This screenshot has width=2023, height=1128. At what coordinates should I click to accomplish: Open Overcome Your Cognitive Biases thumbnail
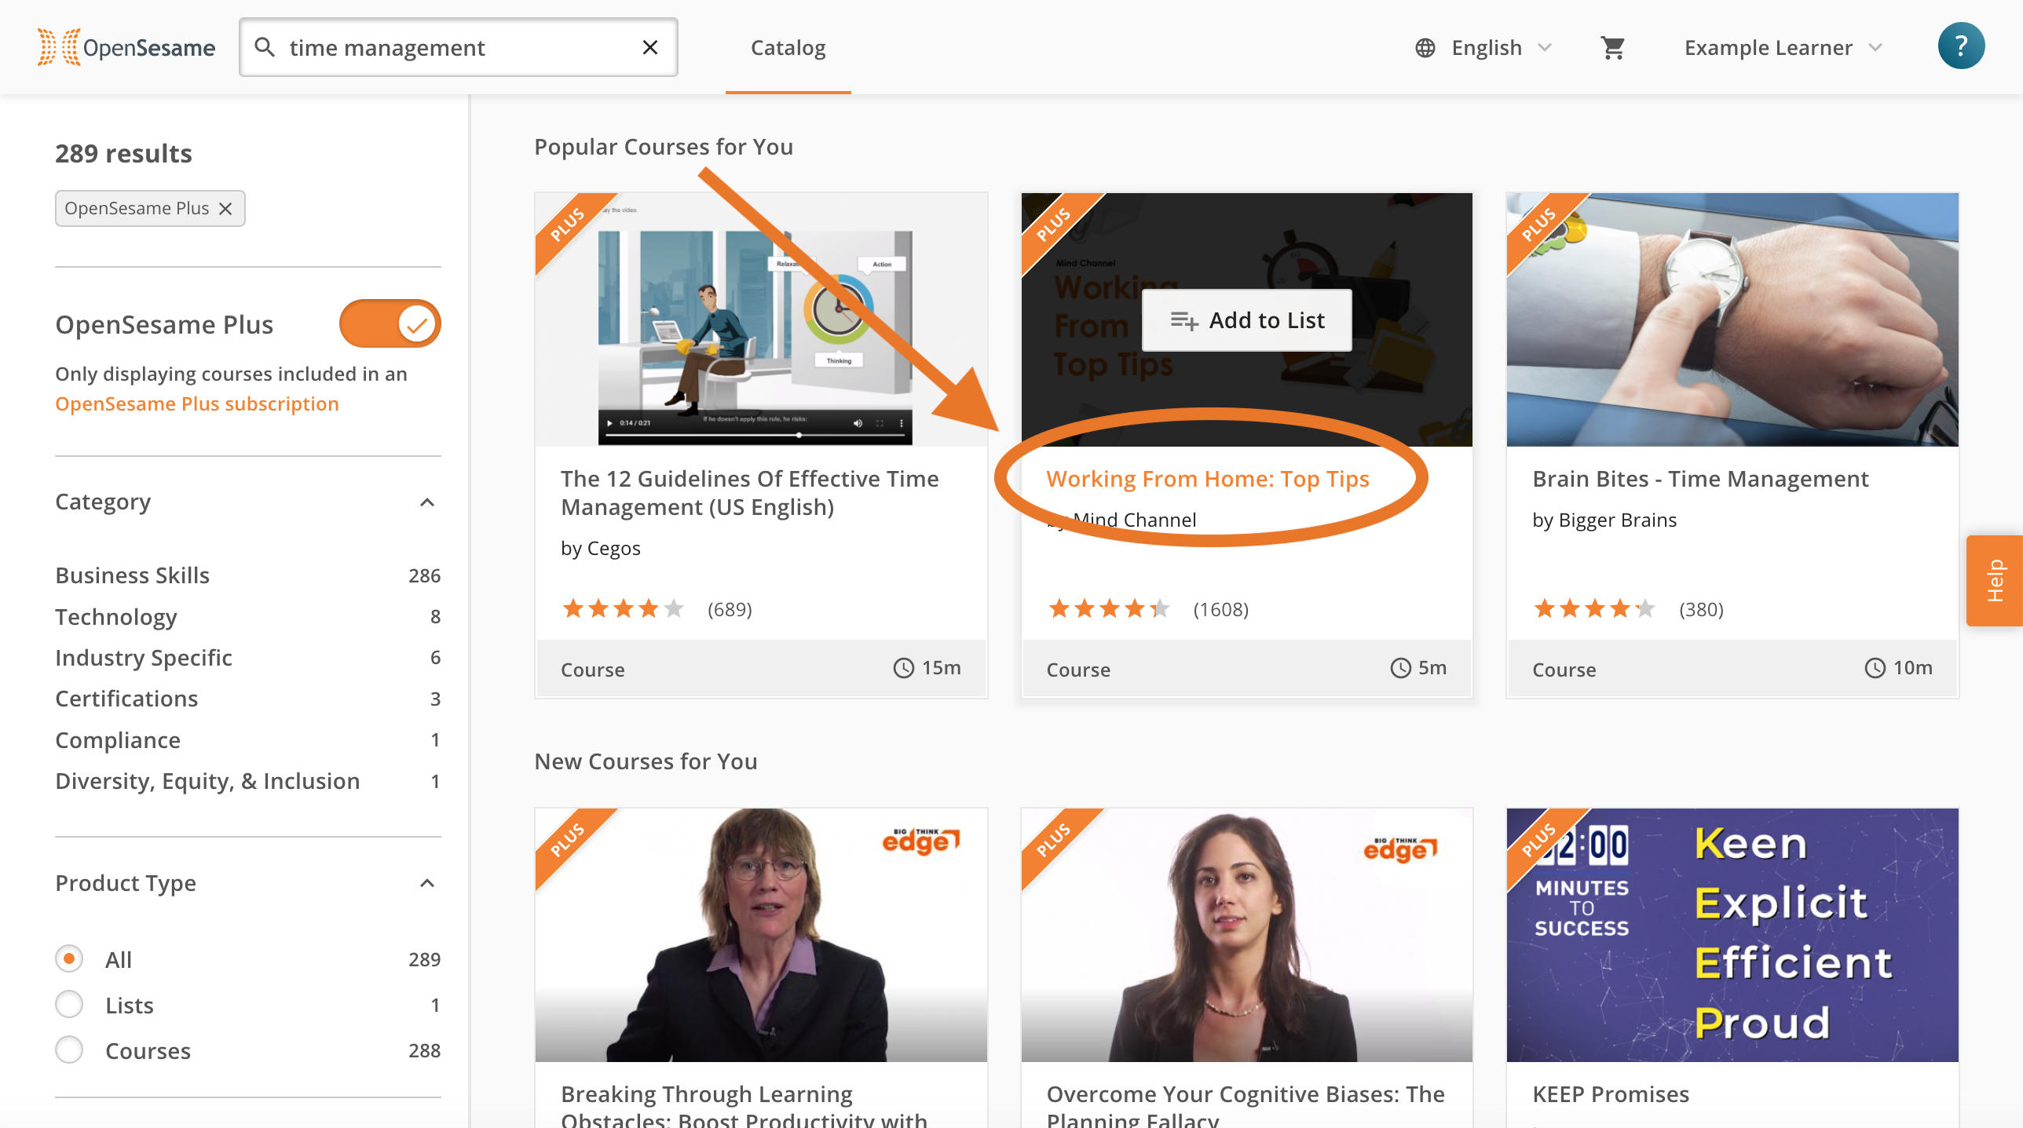click(x=1246, y=934)
